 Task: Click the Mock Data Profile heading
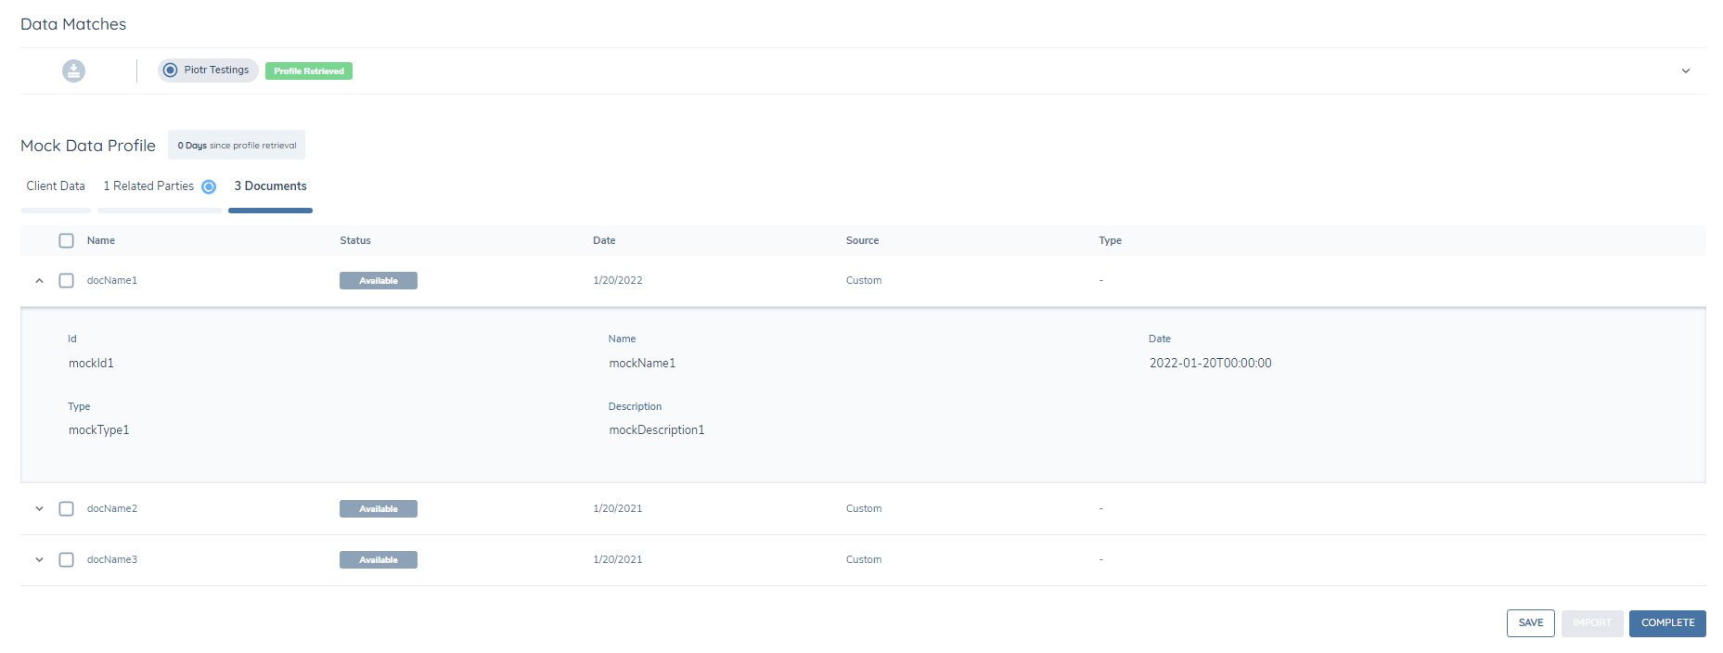(88, 146)
